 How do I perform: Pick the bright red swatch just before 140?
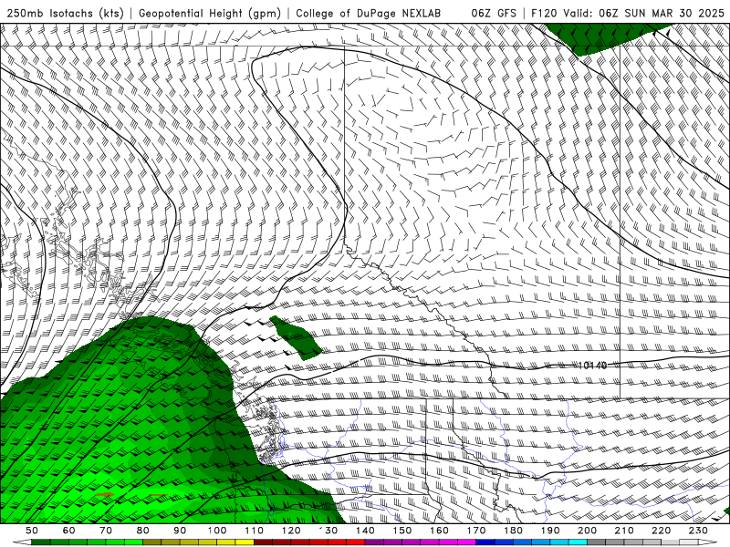click(356, 542)
